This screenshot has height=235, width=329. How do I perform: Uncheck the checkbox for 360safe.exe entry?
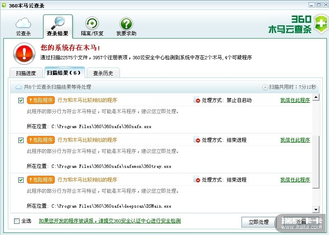click(21, 100)
